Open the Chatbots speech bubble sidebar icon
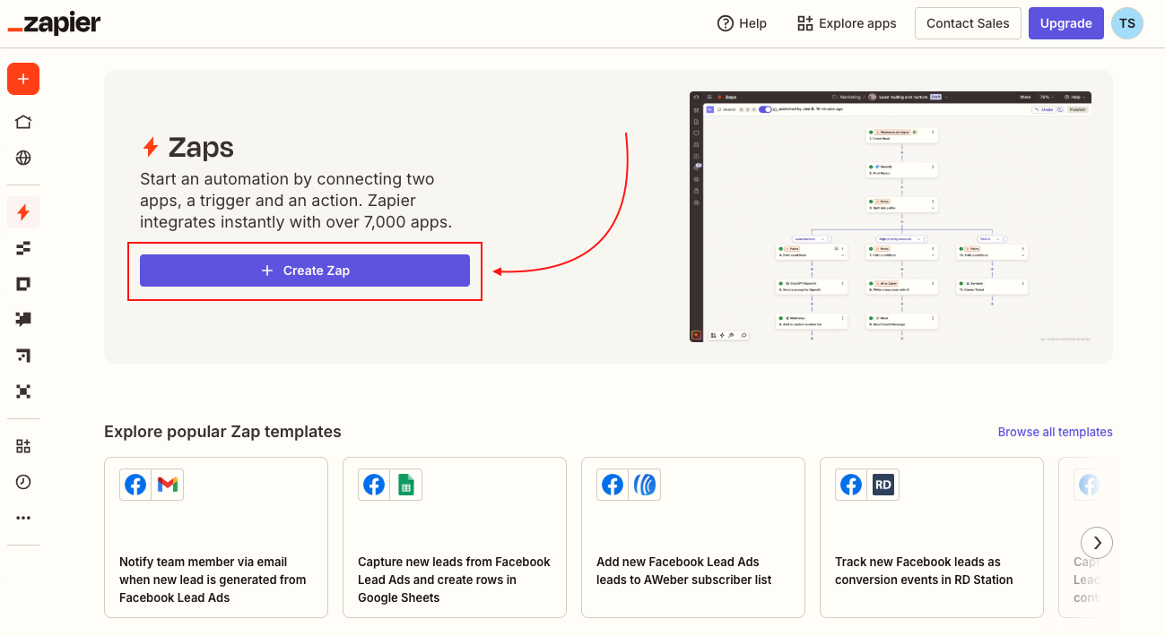Screen dimensions: 1165x636 point(23,320)
